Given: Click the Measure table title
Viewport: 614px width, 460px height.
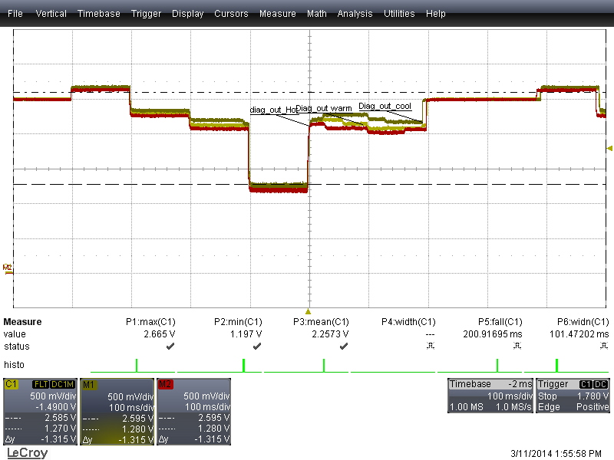Looking at the screenshot, I should (x=23, y=322).
